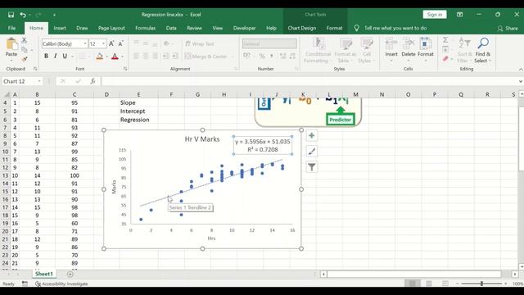
Task: Open the File tab
Action: tap(11, 29)
